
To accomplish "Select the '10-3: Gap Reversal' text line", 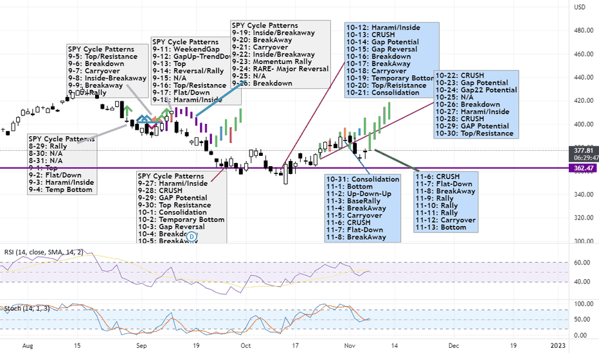I will click(171, 227).
